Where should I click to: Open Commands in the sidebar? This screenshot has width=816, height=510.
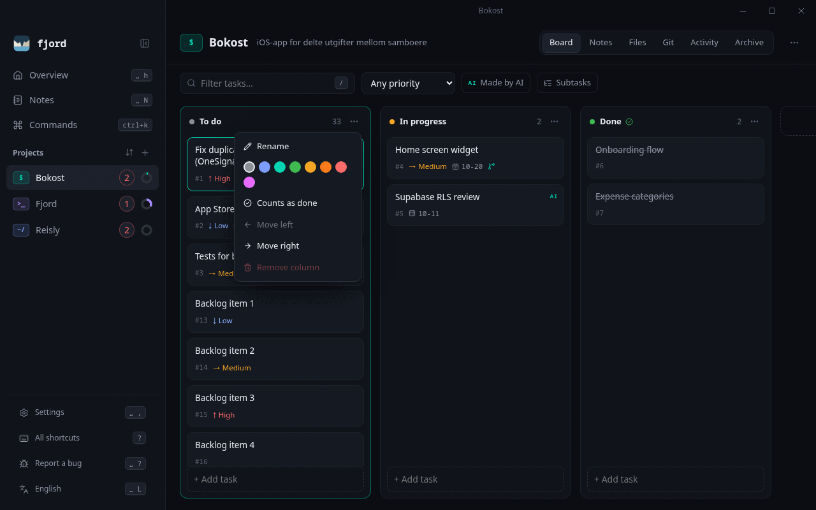(83, 125)
